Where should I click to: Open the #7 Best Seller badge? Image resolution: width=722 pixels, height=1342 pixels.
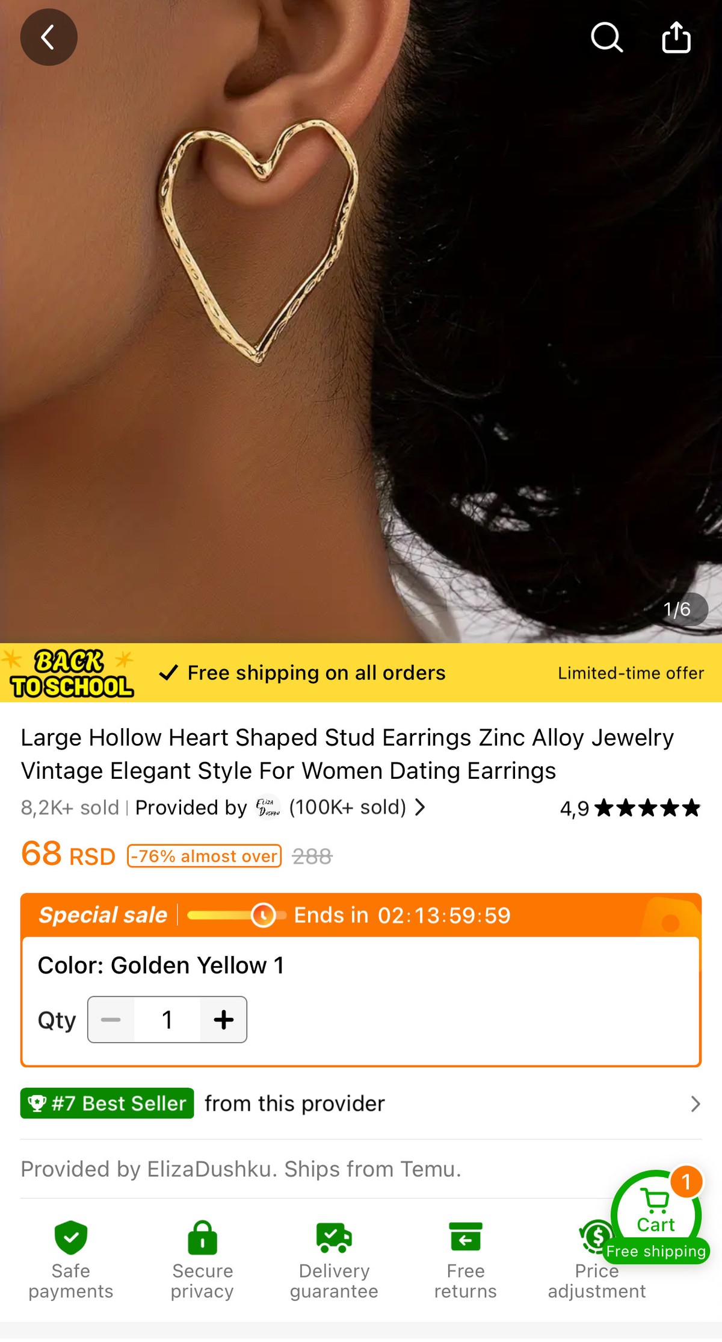[x=107, y=1103]
